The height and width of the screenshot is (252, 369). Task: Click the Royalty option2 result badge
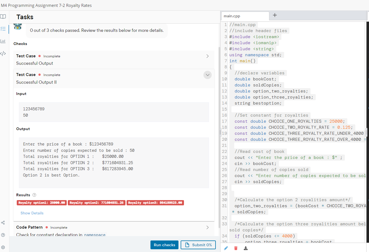tap(97, 203)
